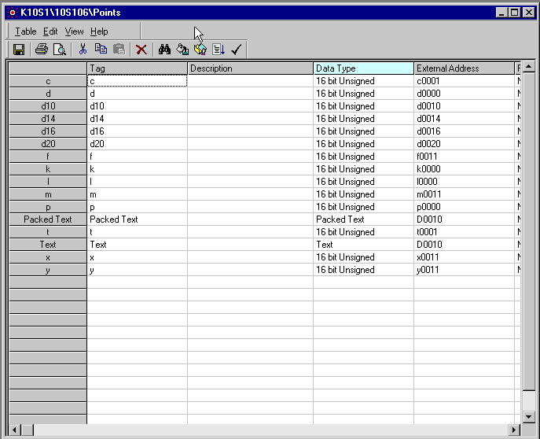Viewport: 540px width, 439px height.
Task: Click the Tag cell d16
Action: [138, 131]
